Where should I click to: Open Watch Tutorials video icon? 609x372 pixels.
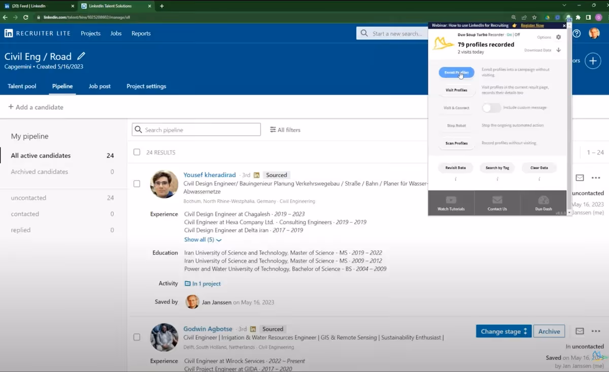pos(451,200)
